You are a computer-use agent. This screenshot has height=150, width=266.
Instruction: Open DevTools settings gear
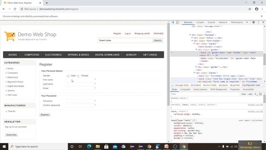click(254, 22)
